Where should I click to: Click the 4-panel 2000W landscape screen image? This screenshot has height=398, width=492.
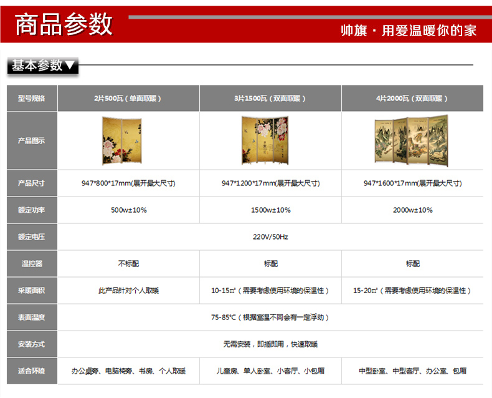coord(412,140)
